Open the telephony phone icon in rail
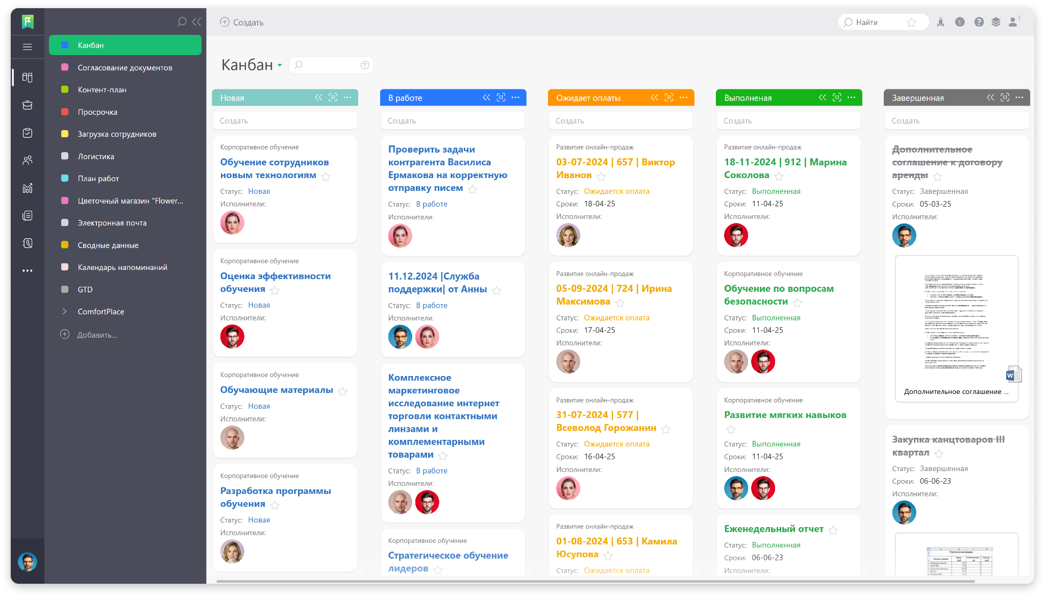Viewport: 1045px width, 597px height. pos(28,243)
